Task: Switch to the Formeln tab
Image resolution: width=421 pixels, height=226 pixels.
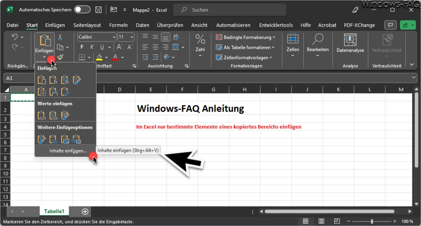Action: (x=118, y=25)
